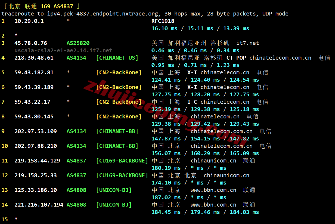Screen dimensions: 335x224
Task: Click latency 0.95 ms on hop 4
Action: 163,65
